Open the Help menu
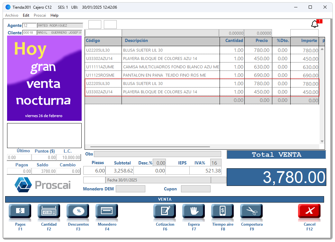This screenshot has height=242, width=335. point(54,15)
